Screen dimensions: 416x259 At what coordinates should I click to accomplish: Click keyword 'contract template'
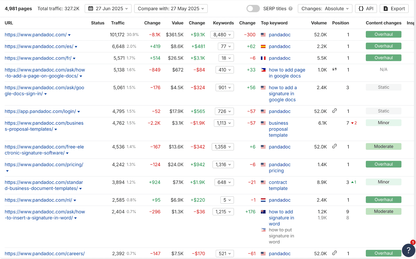pos(278,185)
